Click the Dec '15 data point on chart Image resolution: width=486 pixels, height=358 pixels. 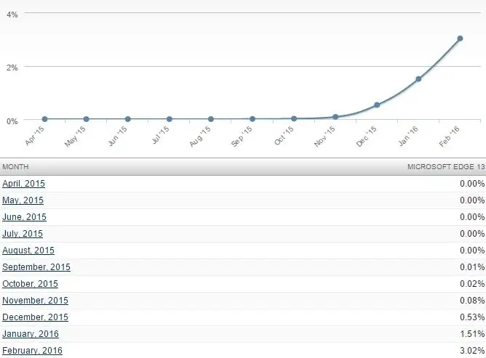pos(377,105)
